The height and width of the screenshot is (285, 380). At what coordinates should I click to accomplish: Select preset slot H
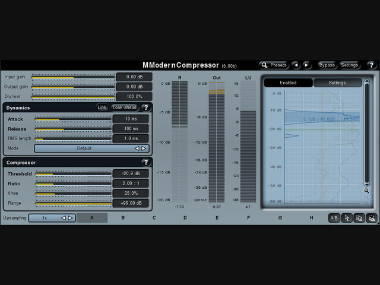pos(311,218)
